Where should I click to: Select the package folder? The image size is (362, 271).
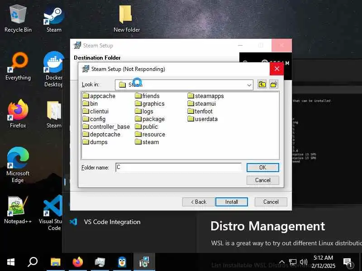[150, 119]
